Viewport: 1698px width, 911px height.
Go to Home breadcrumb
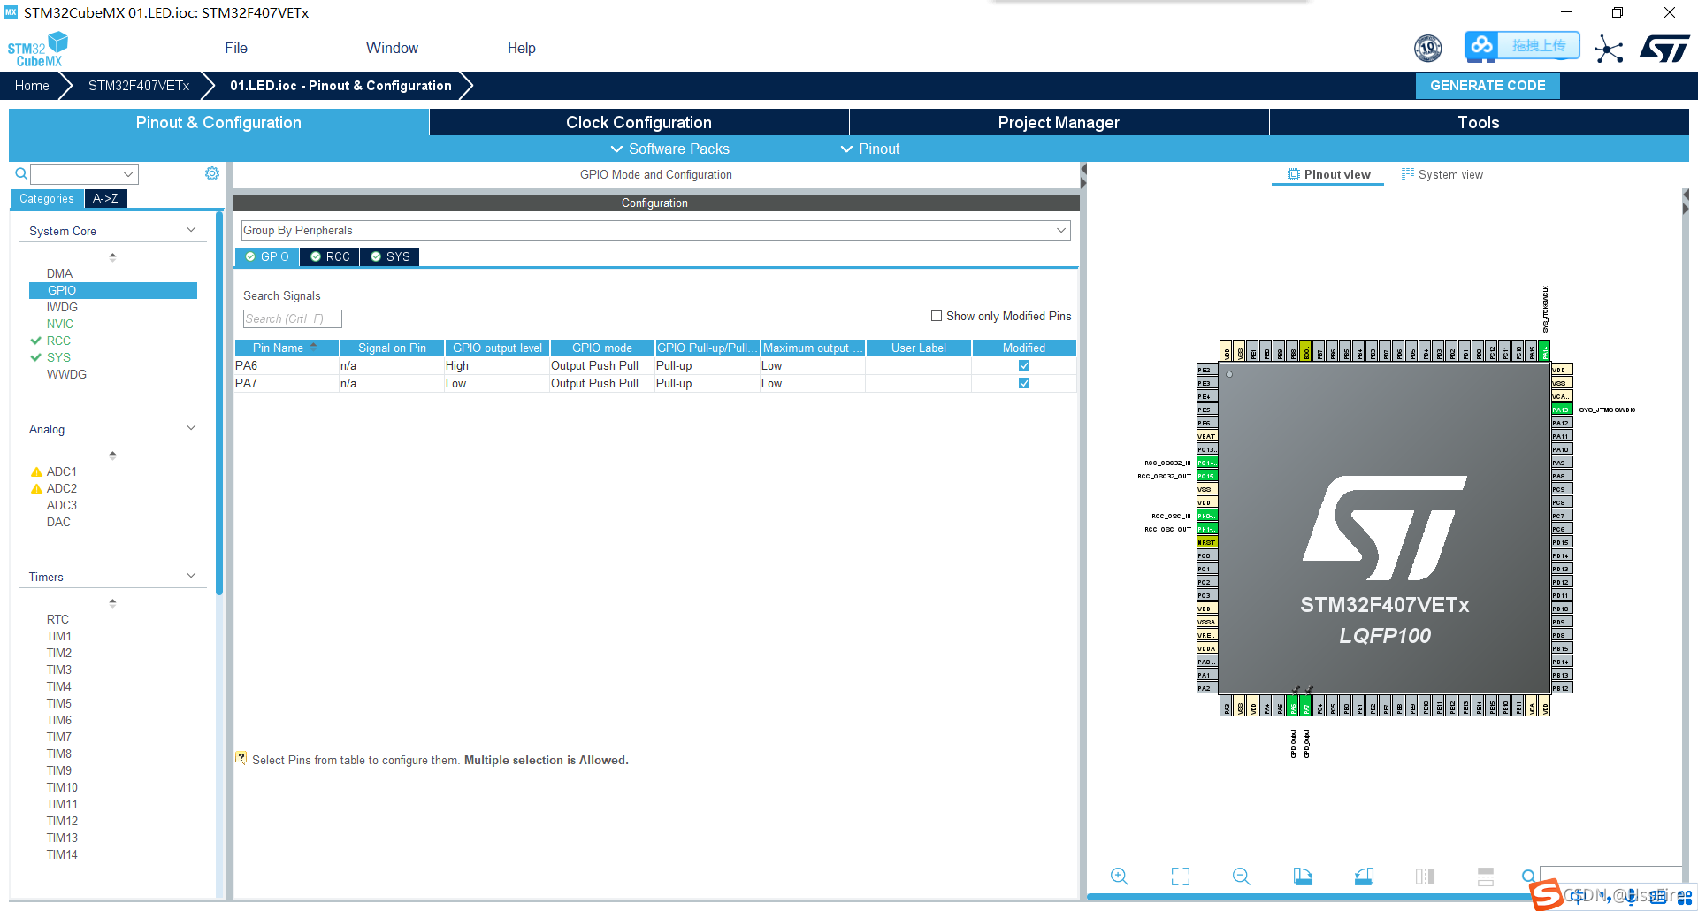32,86
